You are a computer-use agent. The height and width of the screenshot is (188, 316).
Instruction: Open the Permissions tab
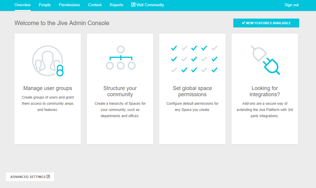click(x=69, y=5)
